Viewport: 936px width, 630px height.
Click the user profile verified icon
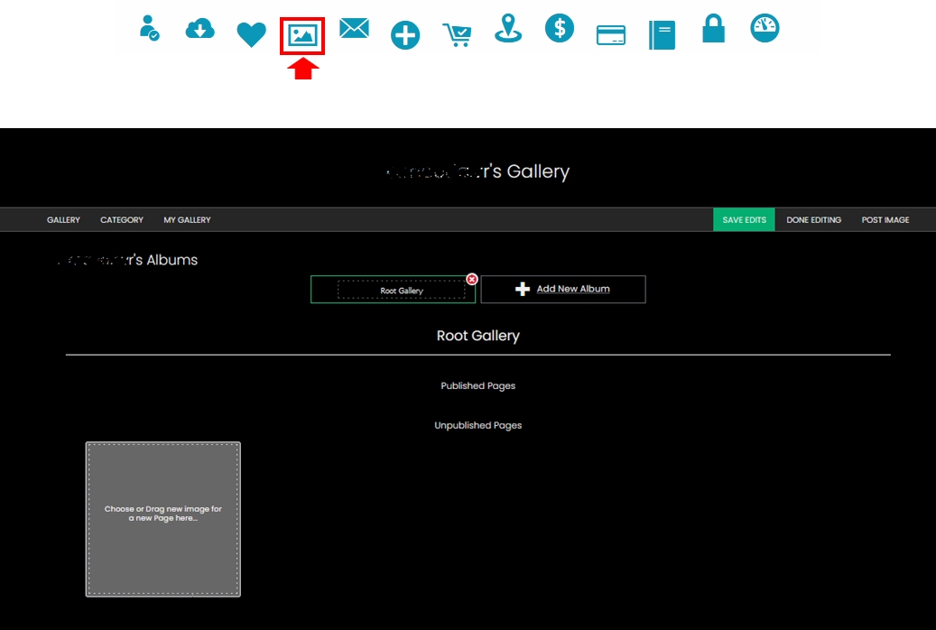coord(149,28)
